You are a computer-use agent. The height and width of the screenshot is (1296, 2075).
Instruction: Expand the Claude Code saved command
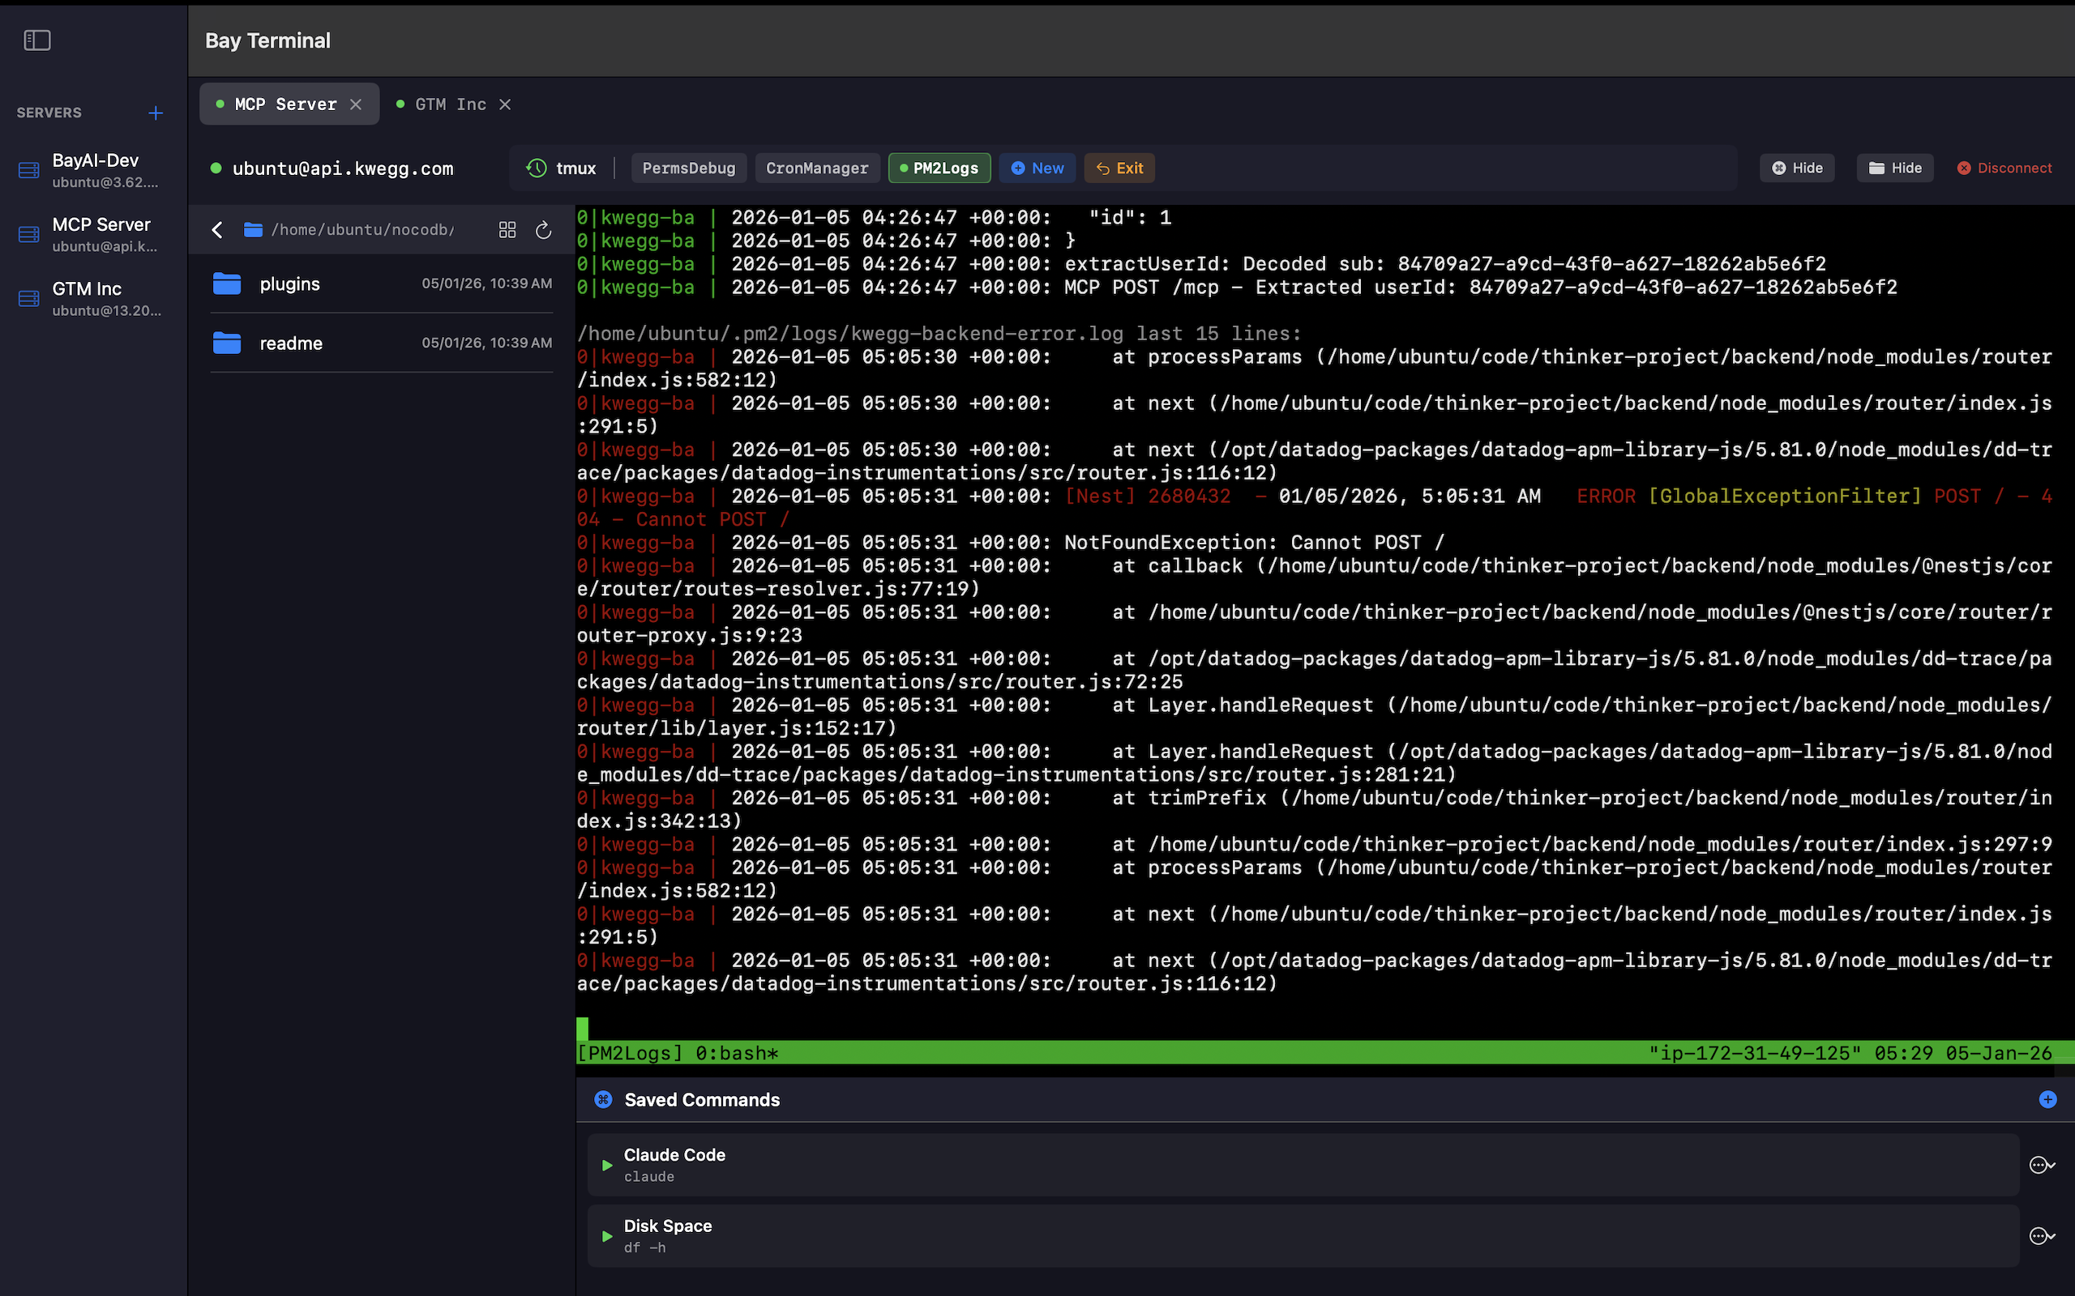click(607, 1166)
